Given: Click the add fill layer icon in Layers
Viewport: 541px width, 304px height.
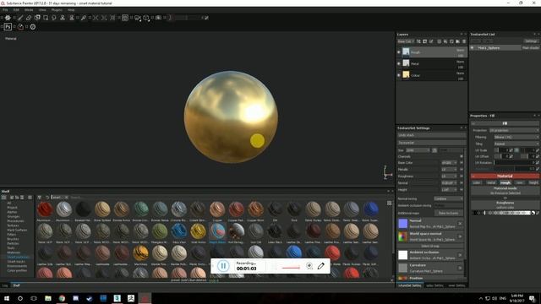Looking at the screenshot, I should 445,41.
